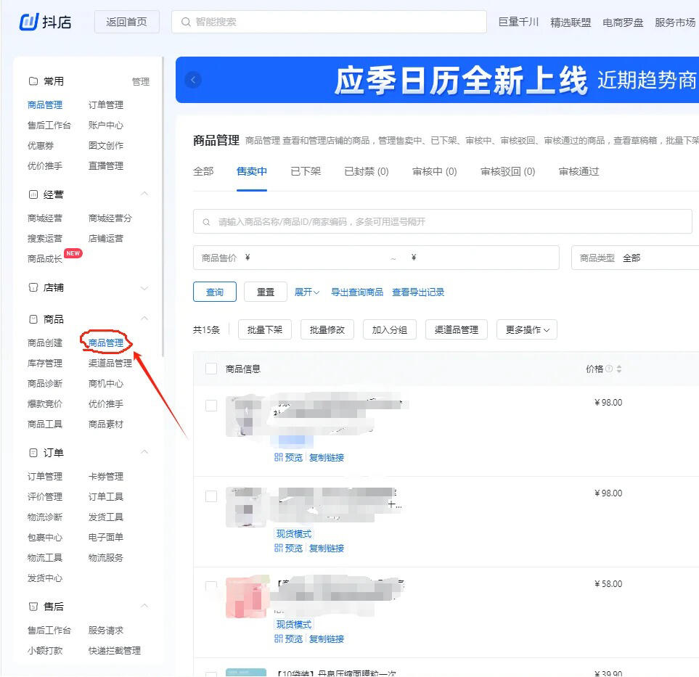699x677 pixels.
Task: Click the 加入分组 button
Action: click(x=390, y=330)
